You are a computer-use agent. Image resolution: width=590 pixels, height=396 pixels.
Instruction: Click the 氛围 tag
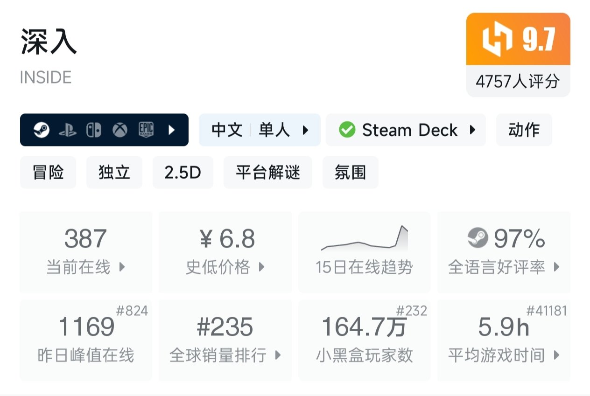tap(350, 172)
